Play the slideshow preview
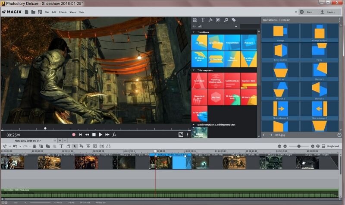345x205 pixels. (x=100, y=135)
